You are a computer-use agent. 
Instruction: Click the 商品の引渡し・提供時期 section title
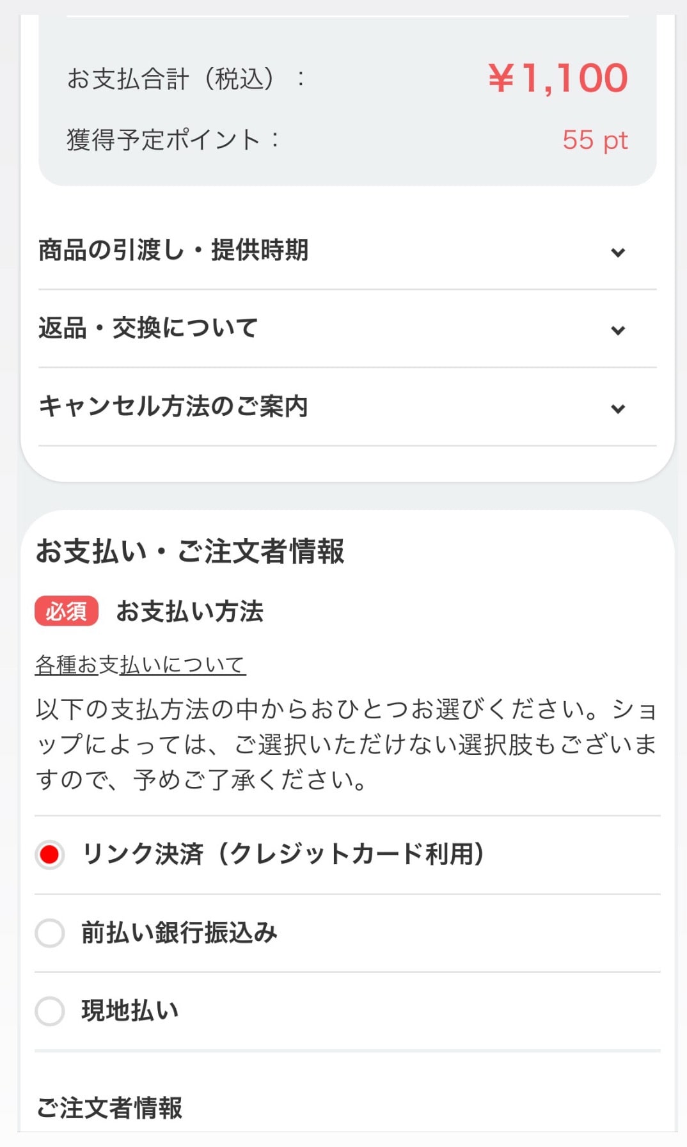click(173, 250)
